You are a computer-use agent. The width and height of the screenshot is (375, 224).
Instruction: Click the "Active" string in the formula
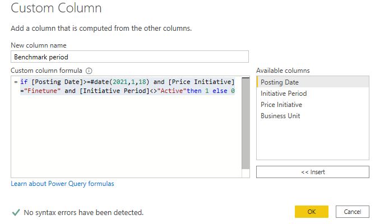[x=172, y=91]
